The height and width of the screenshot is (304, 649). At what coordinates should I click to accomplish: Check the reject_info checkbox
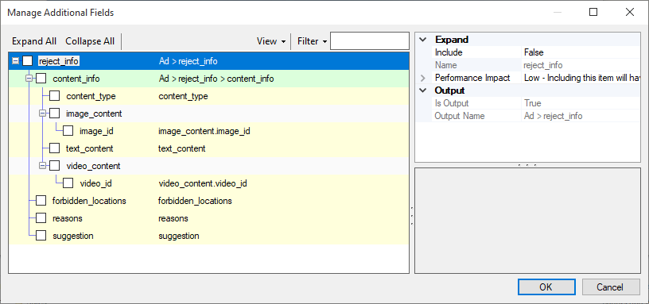click(x=27, y=61)
